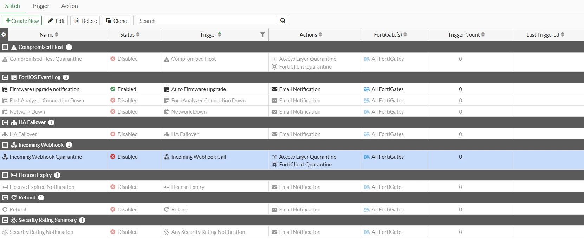
Task: Select the Security Rating Notification row name
Action: tap(41, 232)
